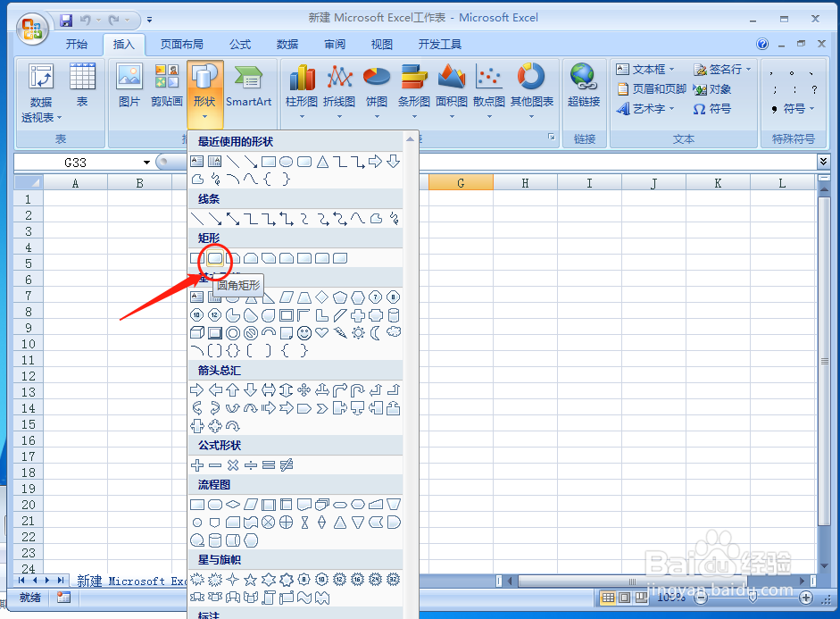Launch the charts dialog box launcher

pos(552,138)
